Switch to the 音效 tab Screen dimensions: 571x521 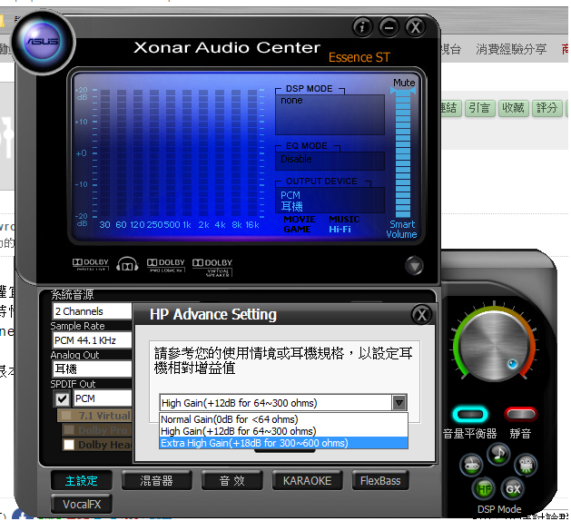click(231, 480)
